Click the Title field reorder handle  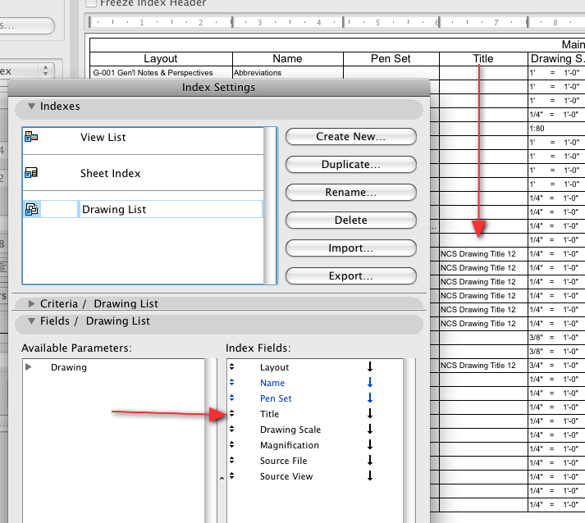click(x=231, y=413)
